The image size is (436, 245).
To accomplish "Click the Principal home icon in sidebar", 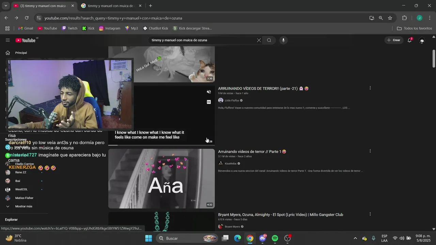I will coord(7,53).
